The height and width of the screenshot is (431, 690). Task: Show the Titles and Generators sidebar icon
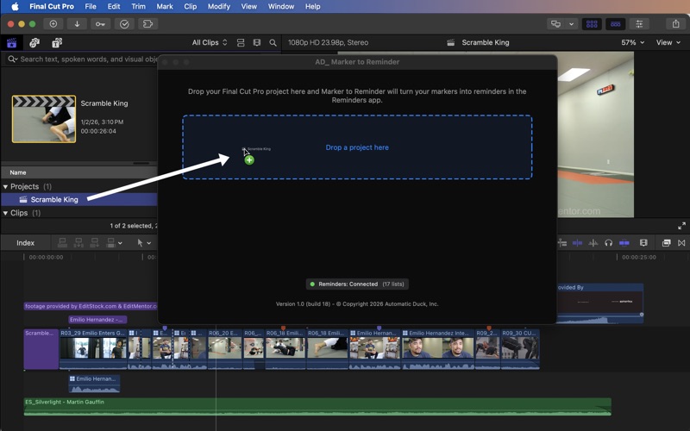click(57, 42)
